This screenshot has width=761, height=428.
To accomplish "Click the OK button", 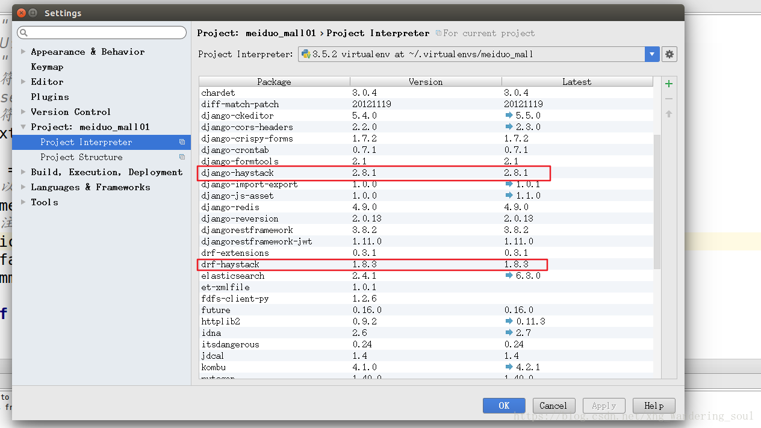I will point(504,406).
